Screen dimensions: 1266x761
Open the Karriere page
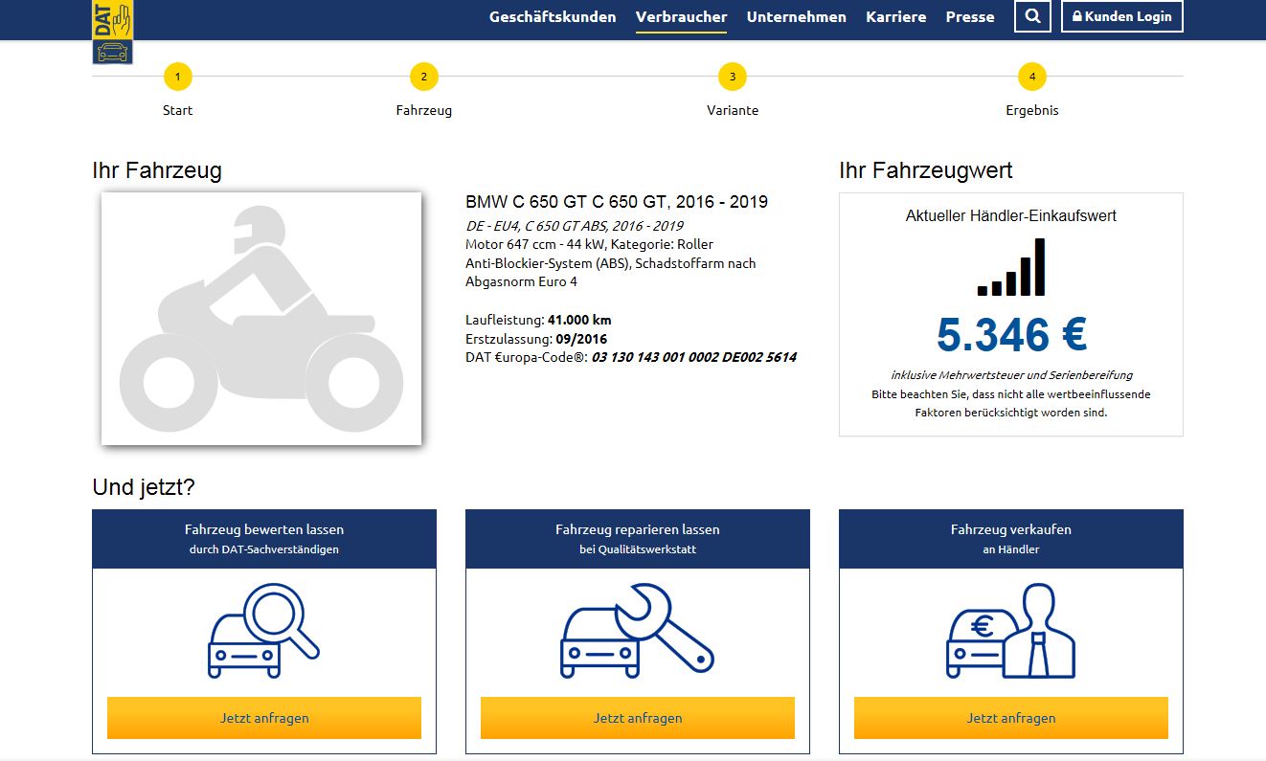(x=895, y=16)
